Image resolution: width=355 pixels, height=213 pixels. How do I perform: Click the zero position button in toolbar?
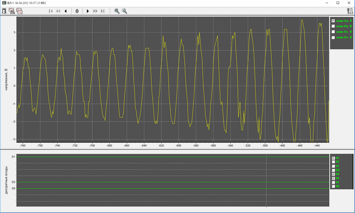77,11
